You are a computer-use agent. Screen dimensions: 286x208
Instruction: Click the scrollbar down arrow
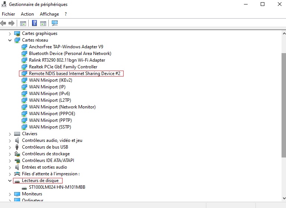coord(284,198)
